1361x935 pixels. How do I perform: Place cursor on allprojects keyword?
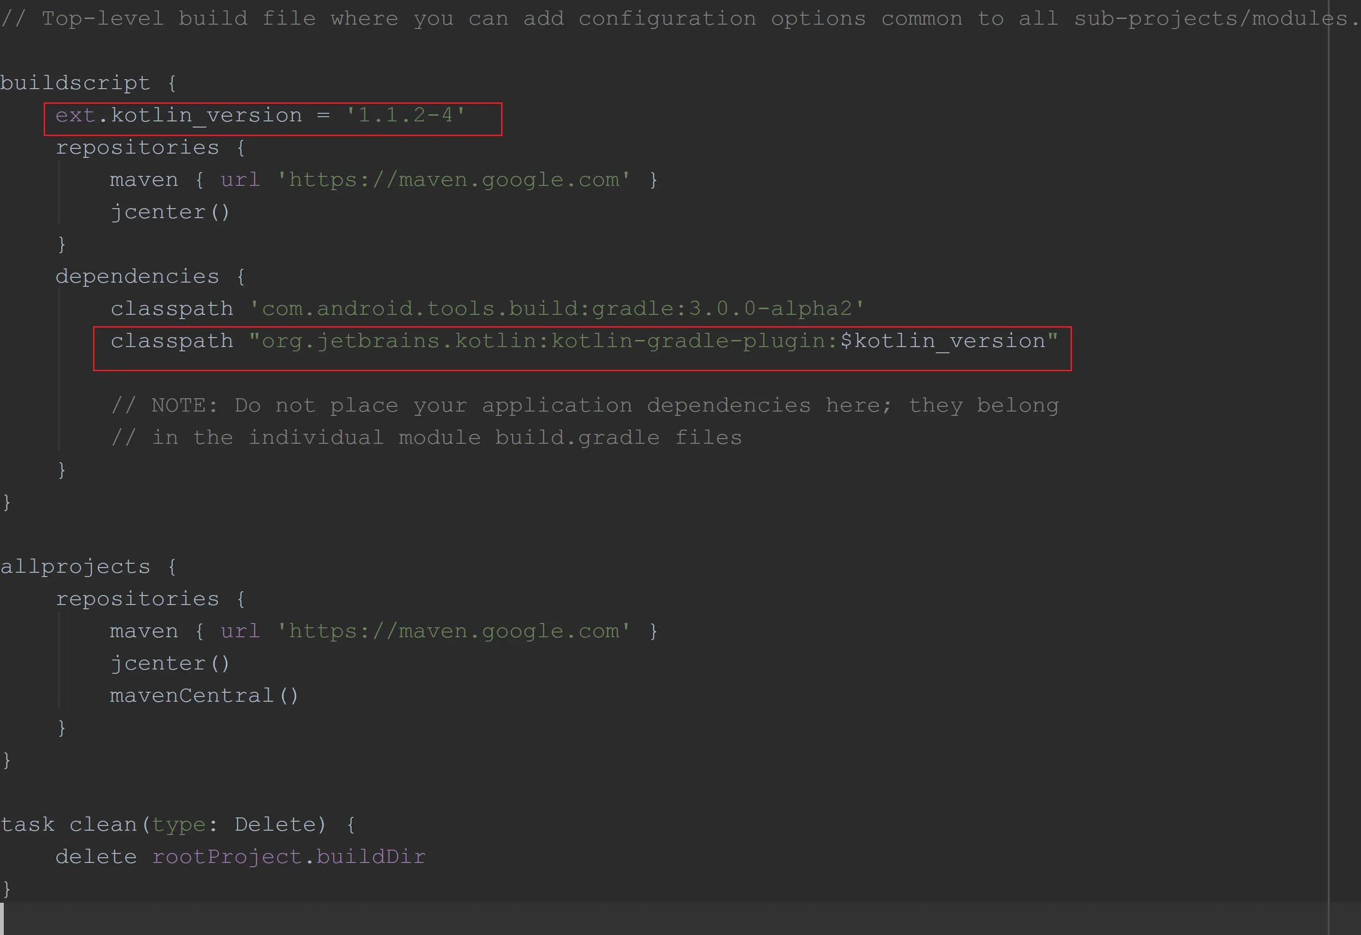[x=75, y=567]
